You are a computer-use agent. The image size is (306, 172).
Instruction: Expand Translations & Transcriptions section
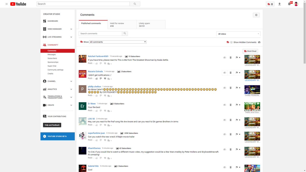71,97
